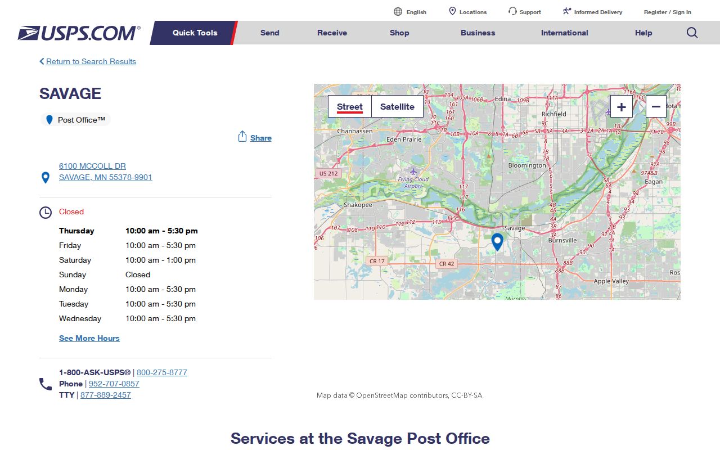Open Register / Sign In
720x450 pixels.
[668, 12]
